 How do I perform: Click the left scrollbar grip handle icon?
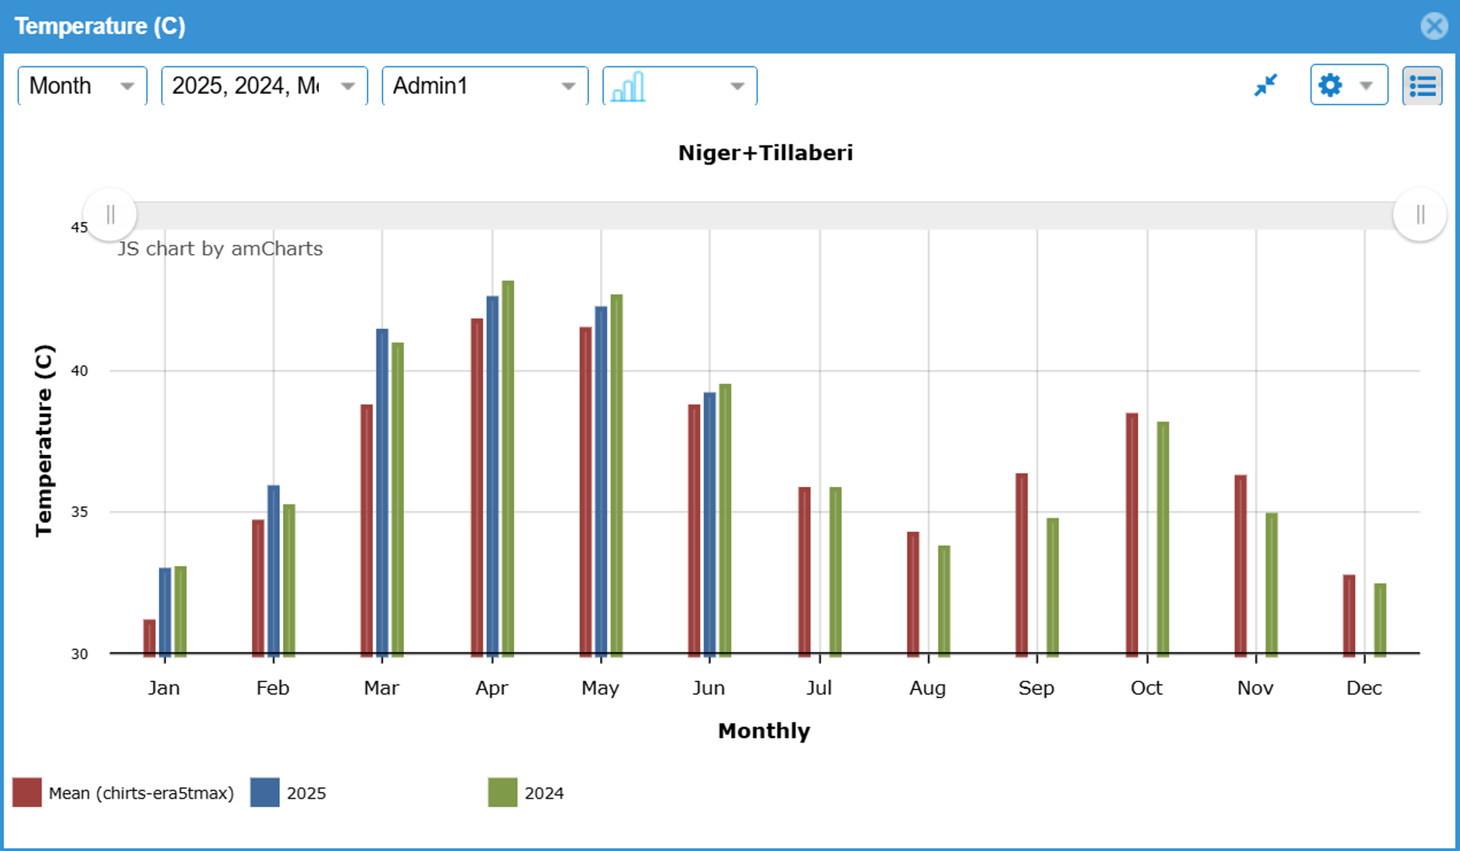pyautogui.click(x=110, y=214)
